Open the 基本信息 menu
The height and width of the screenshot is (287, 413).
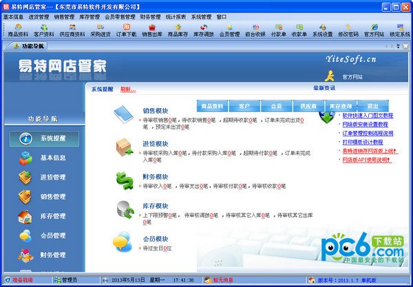(x=13, y=17)
